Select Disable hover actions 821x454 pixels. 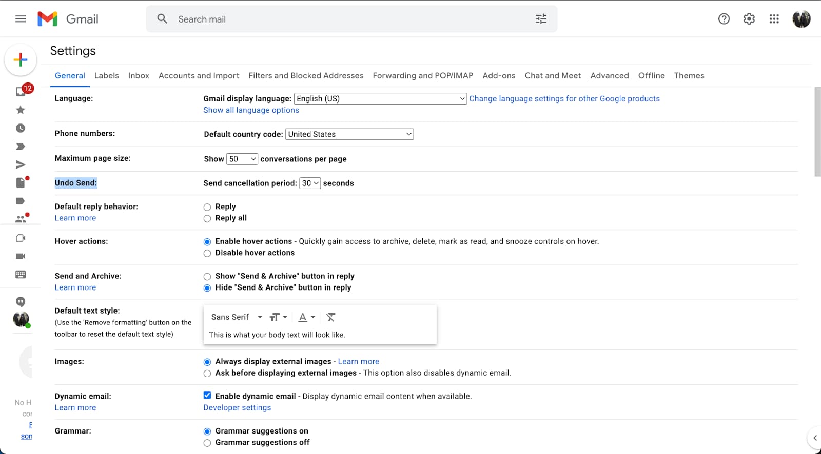tap(207, 253)
